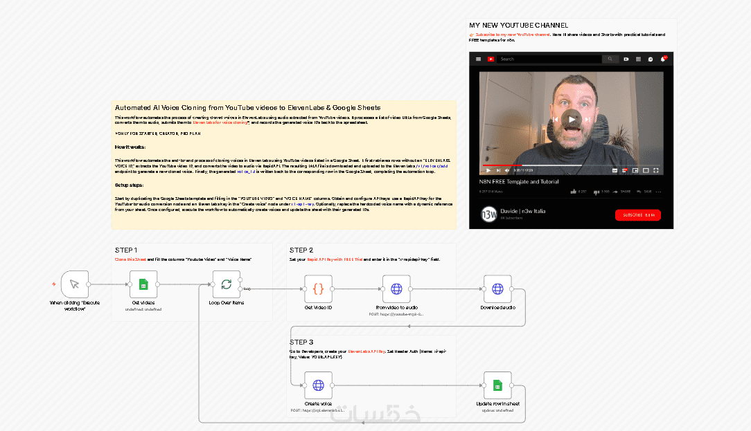Click the subtitles icon in the player
The image size is (751, 431).
click(615, 170)
